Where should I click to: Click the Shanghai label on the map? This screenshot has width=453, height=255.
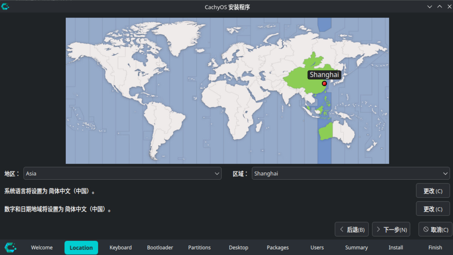pos(324,75)
